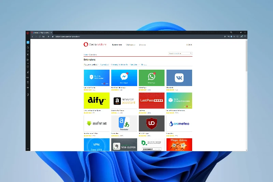Open the Built-in Ad blocker tile
This screenshot has height=182, width=273.
(x=97, y=78)
